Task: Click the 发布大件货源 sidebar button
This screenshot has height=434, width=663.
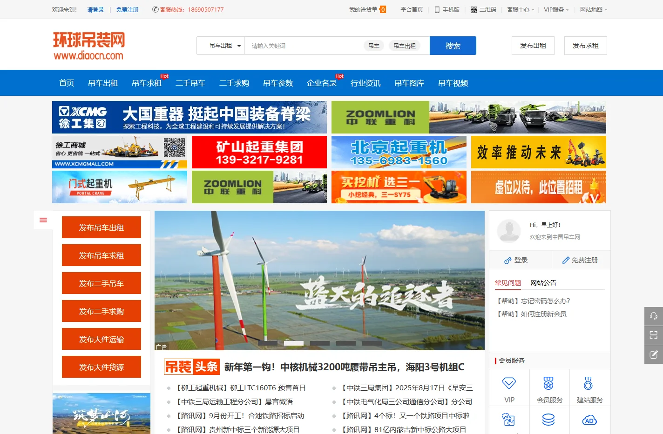Action: (x=101, y=367)
